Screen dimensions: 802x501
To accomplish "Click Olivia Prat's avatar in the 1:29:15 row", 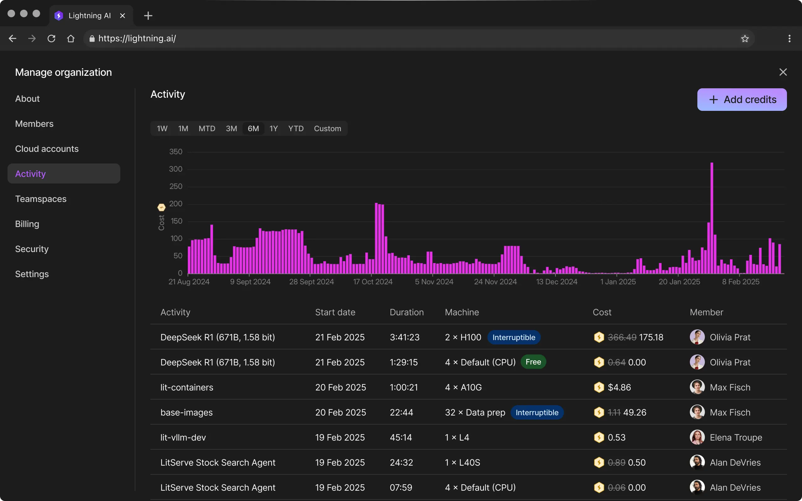I will [x=697, y=362].
